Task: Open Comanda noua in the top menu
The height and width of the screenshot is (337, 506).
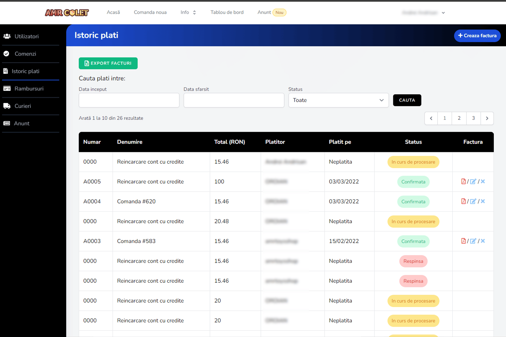Action: [150, 12]
